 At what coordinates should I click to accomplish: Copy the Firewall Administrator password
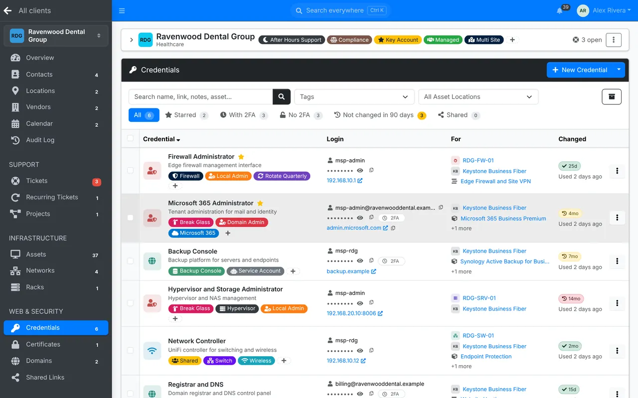pyautogui.click(x=371, y=170)
